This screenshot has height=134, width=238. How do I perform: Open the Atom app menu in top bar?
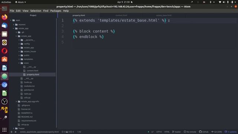pyautogui.click(x=21, y=2)
